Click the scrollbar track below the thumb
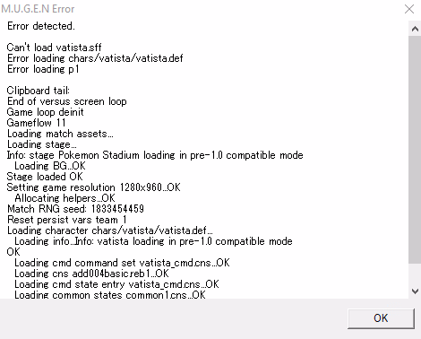The width and height of the screenshot is (421, 339). point(415,274)
